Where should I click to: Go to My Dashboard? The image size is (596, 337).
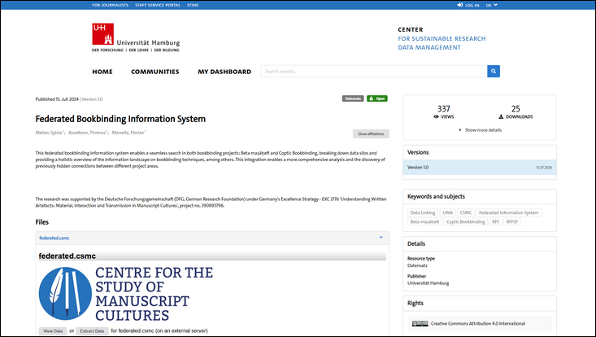click(224, 72)
